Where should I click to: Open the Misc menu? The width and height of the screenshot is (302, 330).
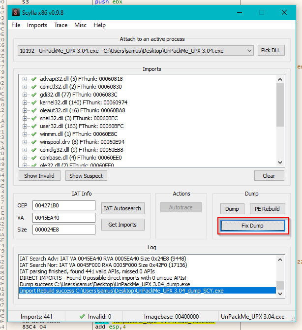point(80,25)
